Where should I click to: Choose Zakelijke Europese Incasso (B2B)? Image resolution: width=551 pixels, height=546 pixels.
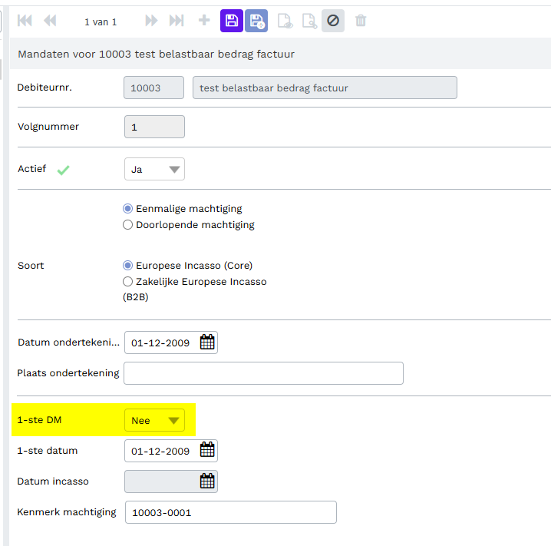tap(128, 282)
